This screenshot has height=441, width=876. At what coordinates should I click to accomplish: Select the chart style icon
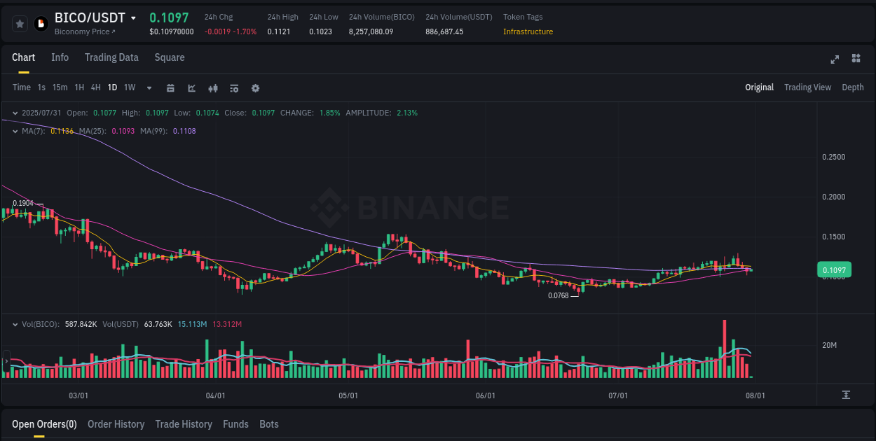coord(191,87)
